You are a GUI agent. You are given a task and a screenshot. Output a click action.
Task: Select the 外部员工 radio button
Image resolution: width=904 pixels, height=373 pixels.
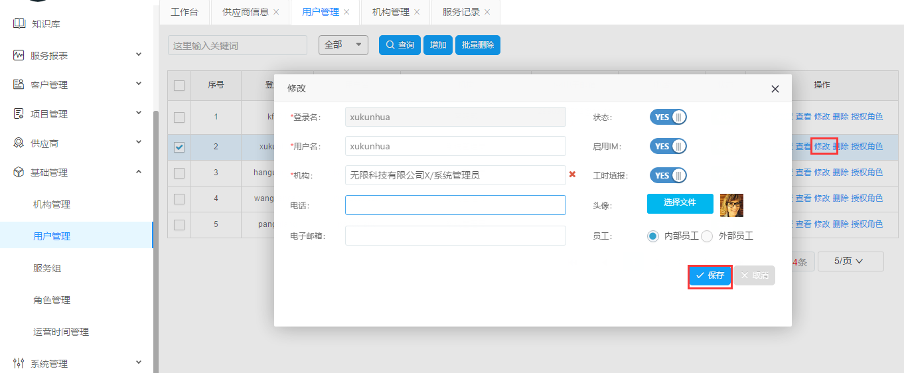click(707, 236)
